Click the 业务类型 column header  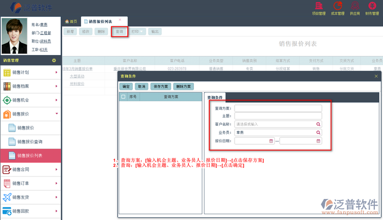[216, 61]
